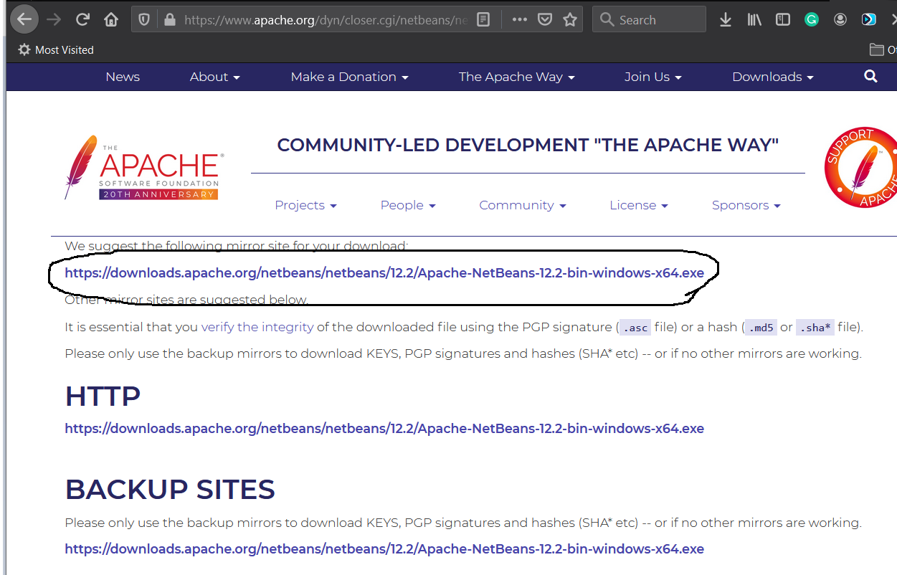Image resolution: width=897 pixels, height=575 pixels.
Task: Open the browser home page
Action: point(111,19)
